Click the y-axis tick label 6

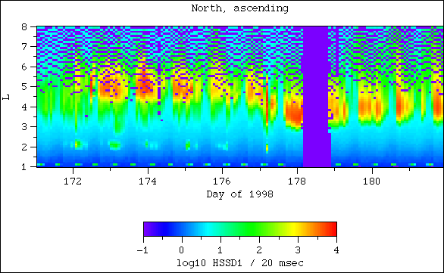click(24, 67)
